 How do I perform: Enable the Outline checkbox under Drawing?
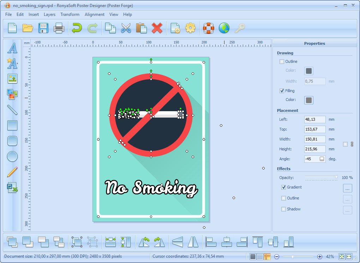(282, 61)
